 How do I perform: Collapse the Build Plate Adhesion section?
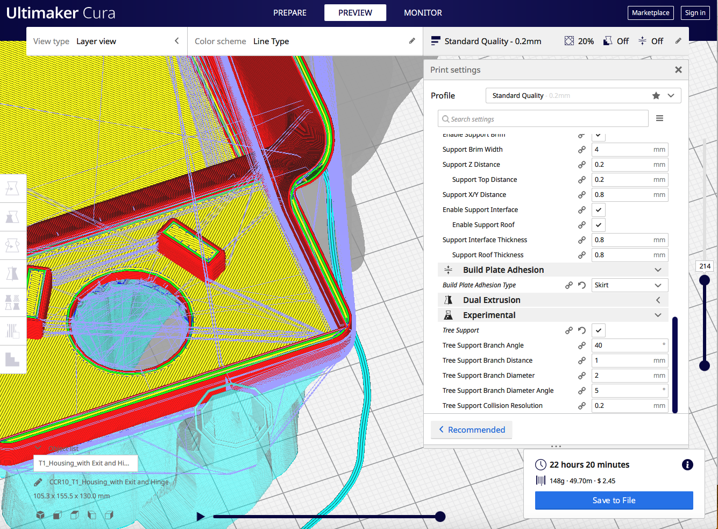point(553,270)
